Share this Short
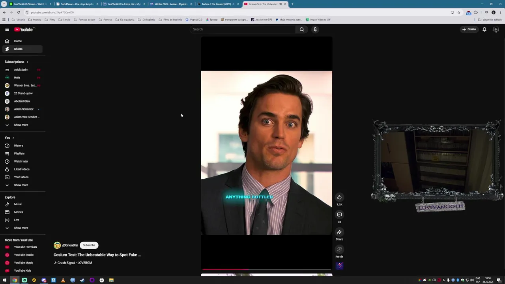Image resolution: width=505 pixels, height=284 pixels. coord(339,232)
